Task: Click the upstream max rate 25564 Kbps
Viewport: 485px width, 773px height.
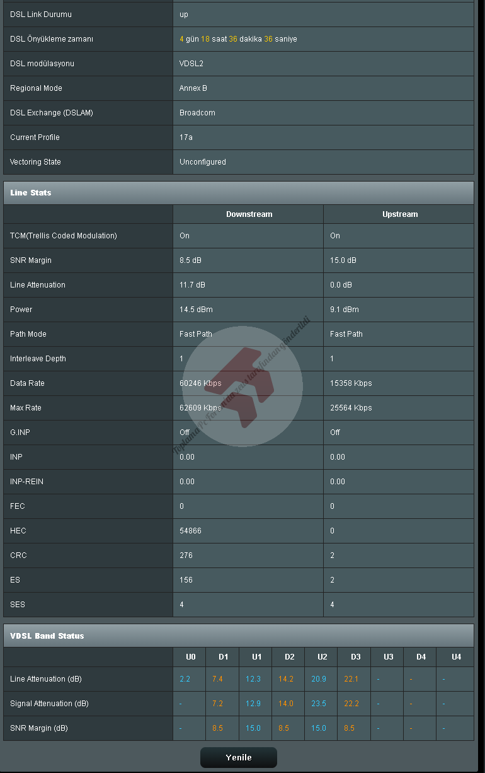Action: (x=351, y=408)
